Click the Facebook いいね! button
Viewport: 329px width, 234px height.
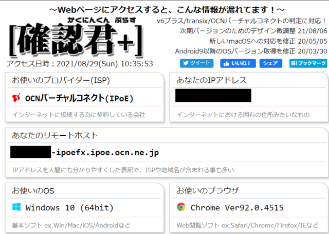point(238,63)
